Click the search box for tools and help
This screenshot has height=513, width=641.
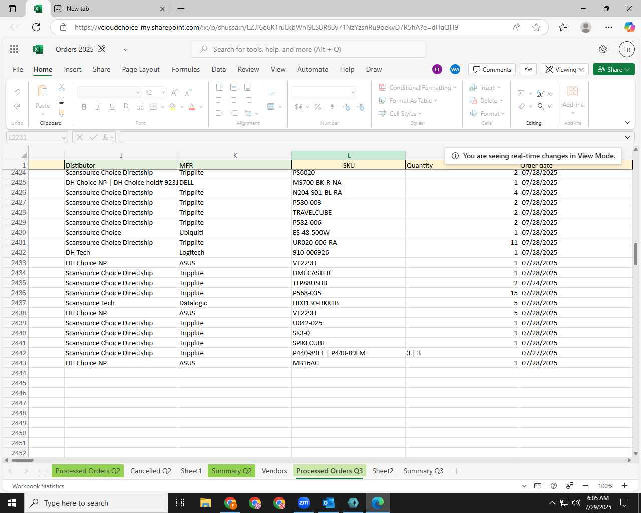308,49
